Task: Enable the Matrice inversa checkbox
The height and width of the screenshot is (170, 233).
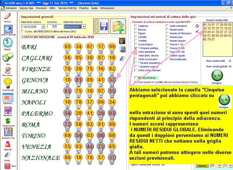Action: (x=136, y=78)
